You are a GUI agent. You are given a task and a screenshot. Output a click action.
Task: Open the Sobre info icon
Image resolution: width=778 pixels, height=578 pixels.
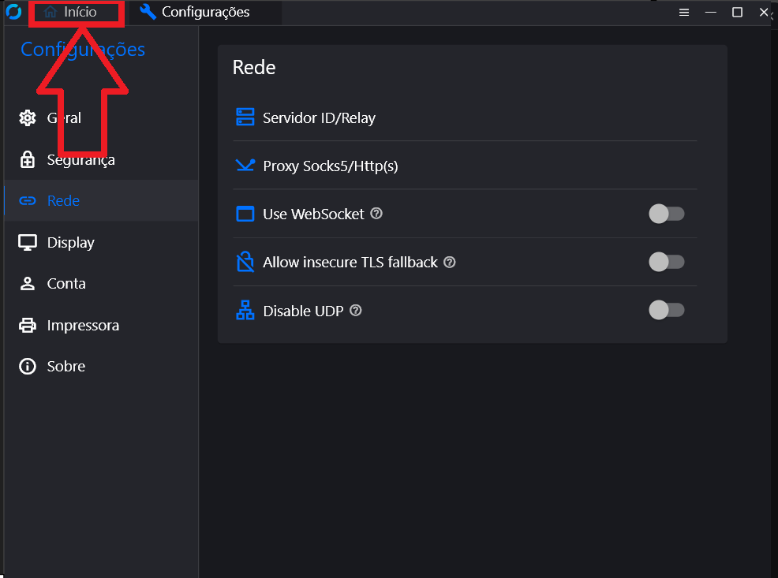(28, 367)
